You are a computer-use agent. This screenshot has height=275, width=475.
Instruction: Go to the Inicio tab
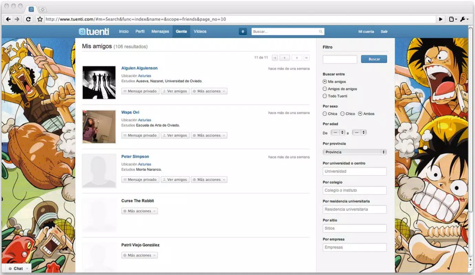[124, 32]
